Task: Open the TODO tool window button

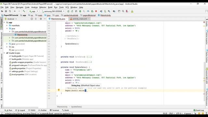Action: pyautogui.click(x=32, y=110)
